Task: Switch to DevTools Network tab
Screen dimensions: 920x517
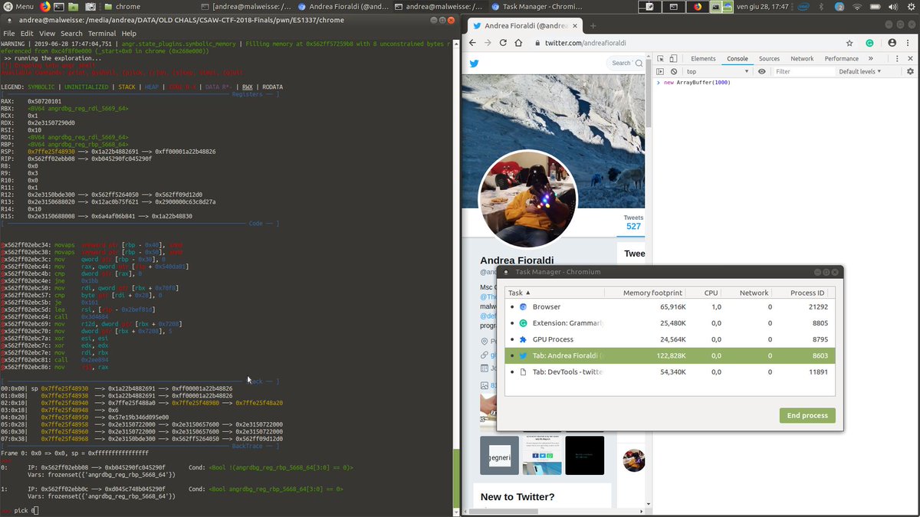Action: point(802,58)
